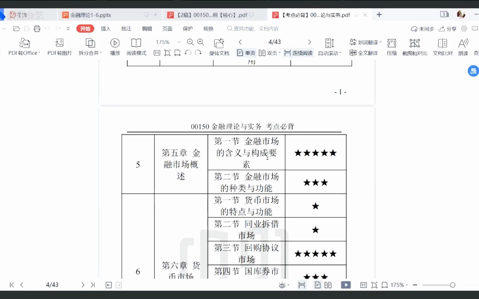Jump to last page in status bar
The width and height of the screenshot is (479, 299).
(93, 285)
